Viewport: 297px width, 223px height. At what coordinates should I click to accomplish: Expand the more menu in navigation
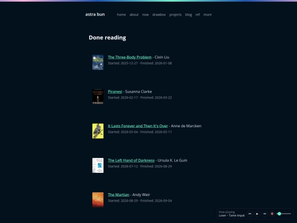[x=207, y=15]
